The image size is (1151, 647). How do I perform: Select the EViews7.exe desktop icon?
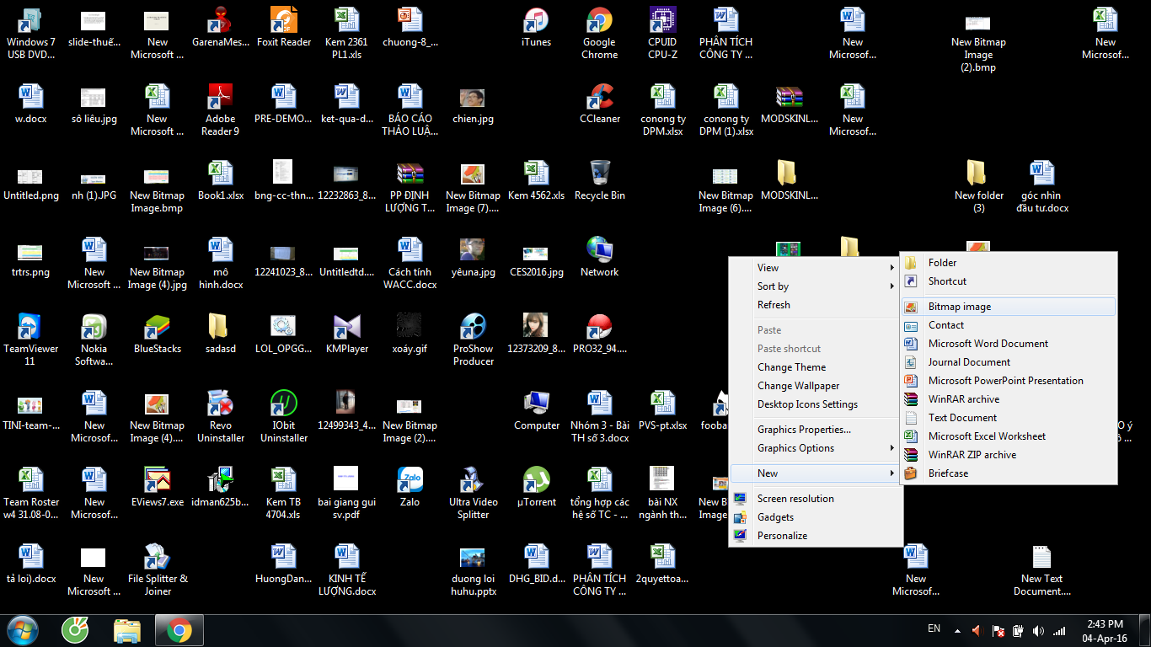click(158, 488)
